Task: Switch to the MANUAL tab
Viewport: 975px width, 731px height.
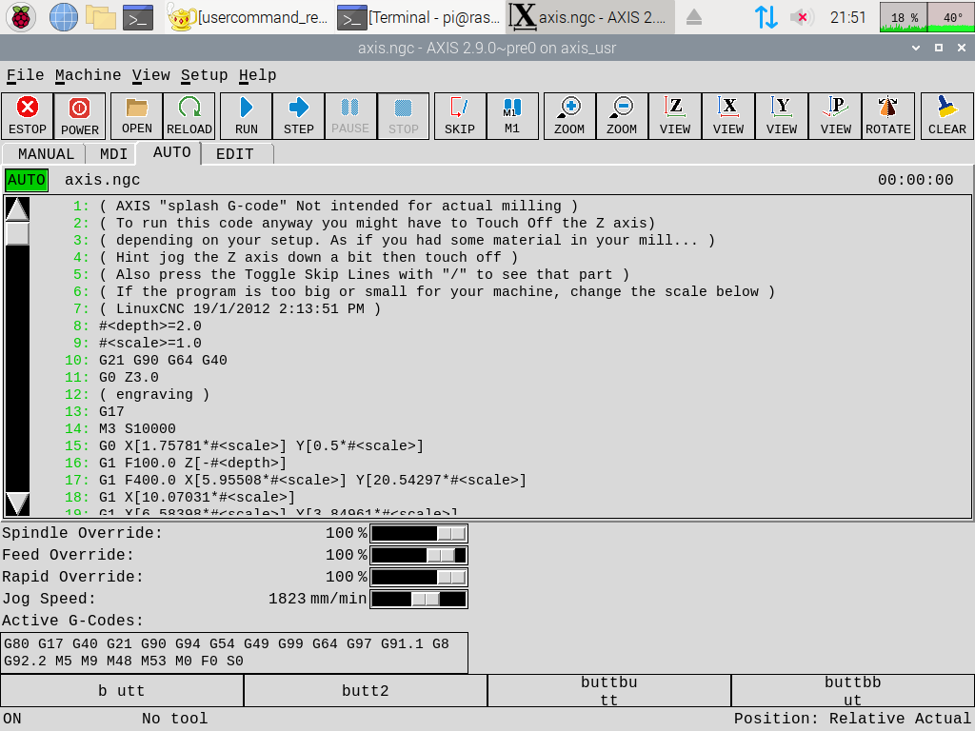Action: coord(46,154)
